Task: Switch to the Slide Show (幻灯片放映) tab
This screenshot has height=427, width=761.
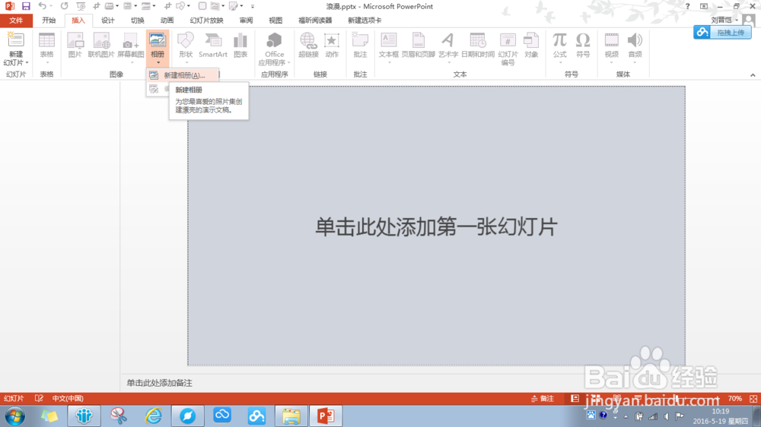Action: pyautogui.click(x=206, y=21)
